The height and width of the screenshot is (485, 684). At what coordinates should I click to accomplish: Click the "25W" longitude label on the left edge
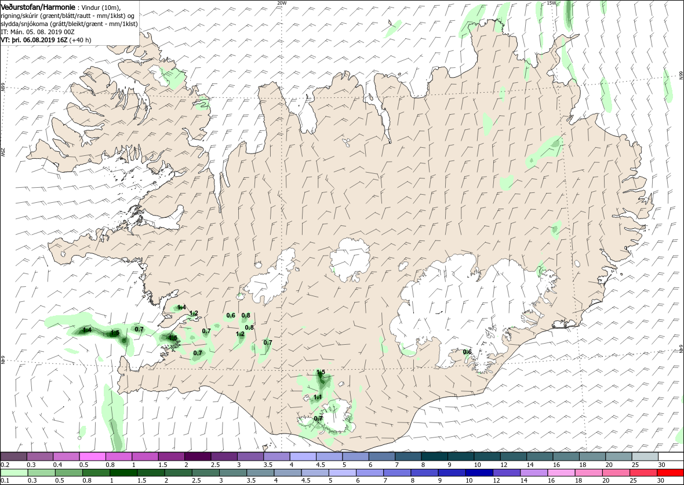coord(3,151)
